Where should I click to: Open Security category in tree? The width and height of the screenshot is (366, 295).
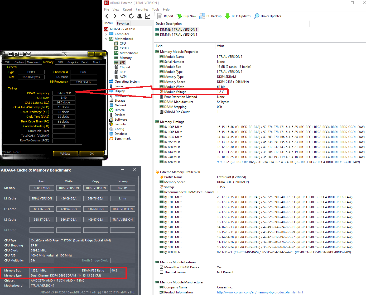click(x=117, y=124)
